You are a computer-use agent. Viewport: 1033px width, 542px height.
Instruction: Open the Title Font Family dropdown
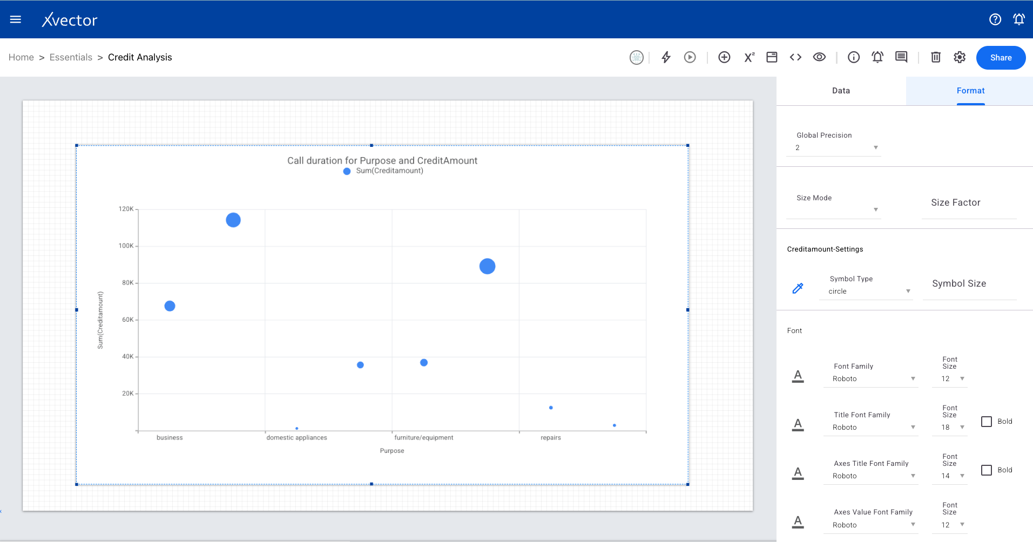click(870, 428)
